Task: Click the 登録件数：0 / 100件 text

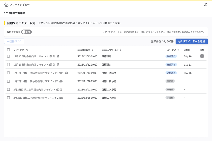Action: [162, 42]
